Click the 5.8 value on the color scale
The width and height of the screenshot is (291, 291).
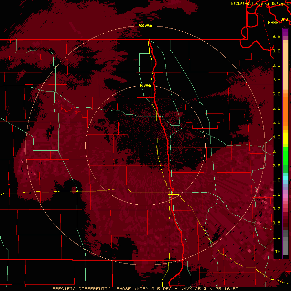(276, 108)
